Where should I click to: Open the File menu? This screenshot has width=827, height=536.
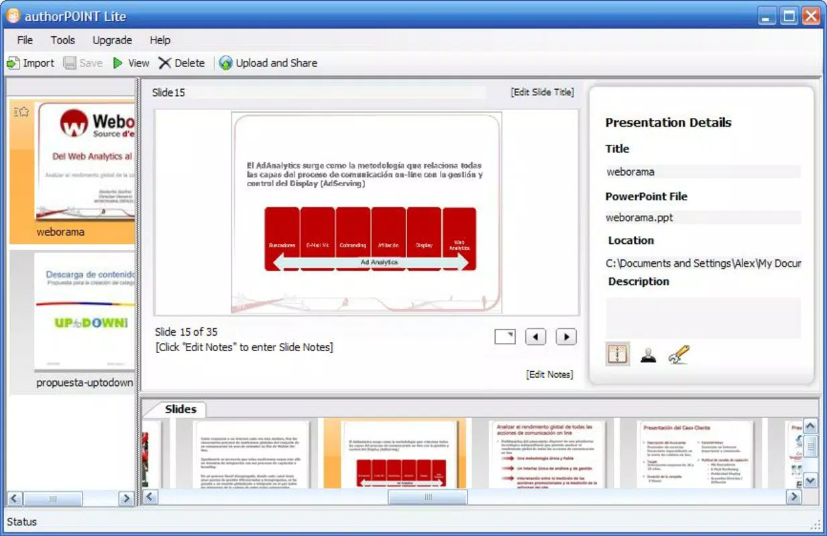tap(25, 40)
